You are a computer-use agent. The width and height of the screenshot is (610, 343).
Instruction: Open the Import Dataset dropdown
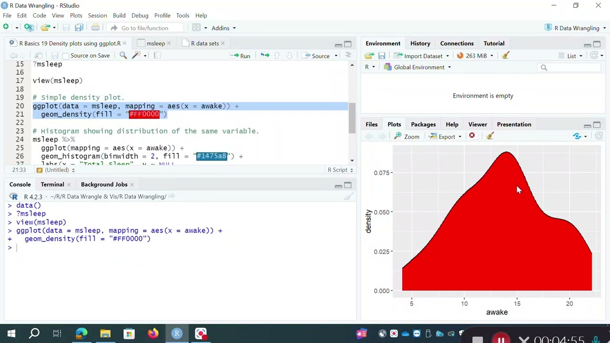[x=447, y=56]
